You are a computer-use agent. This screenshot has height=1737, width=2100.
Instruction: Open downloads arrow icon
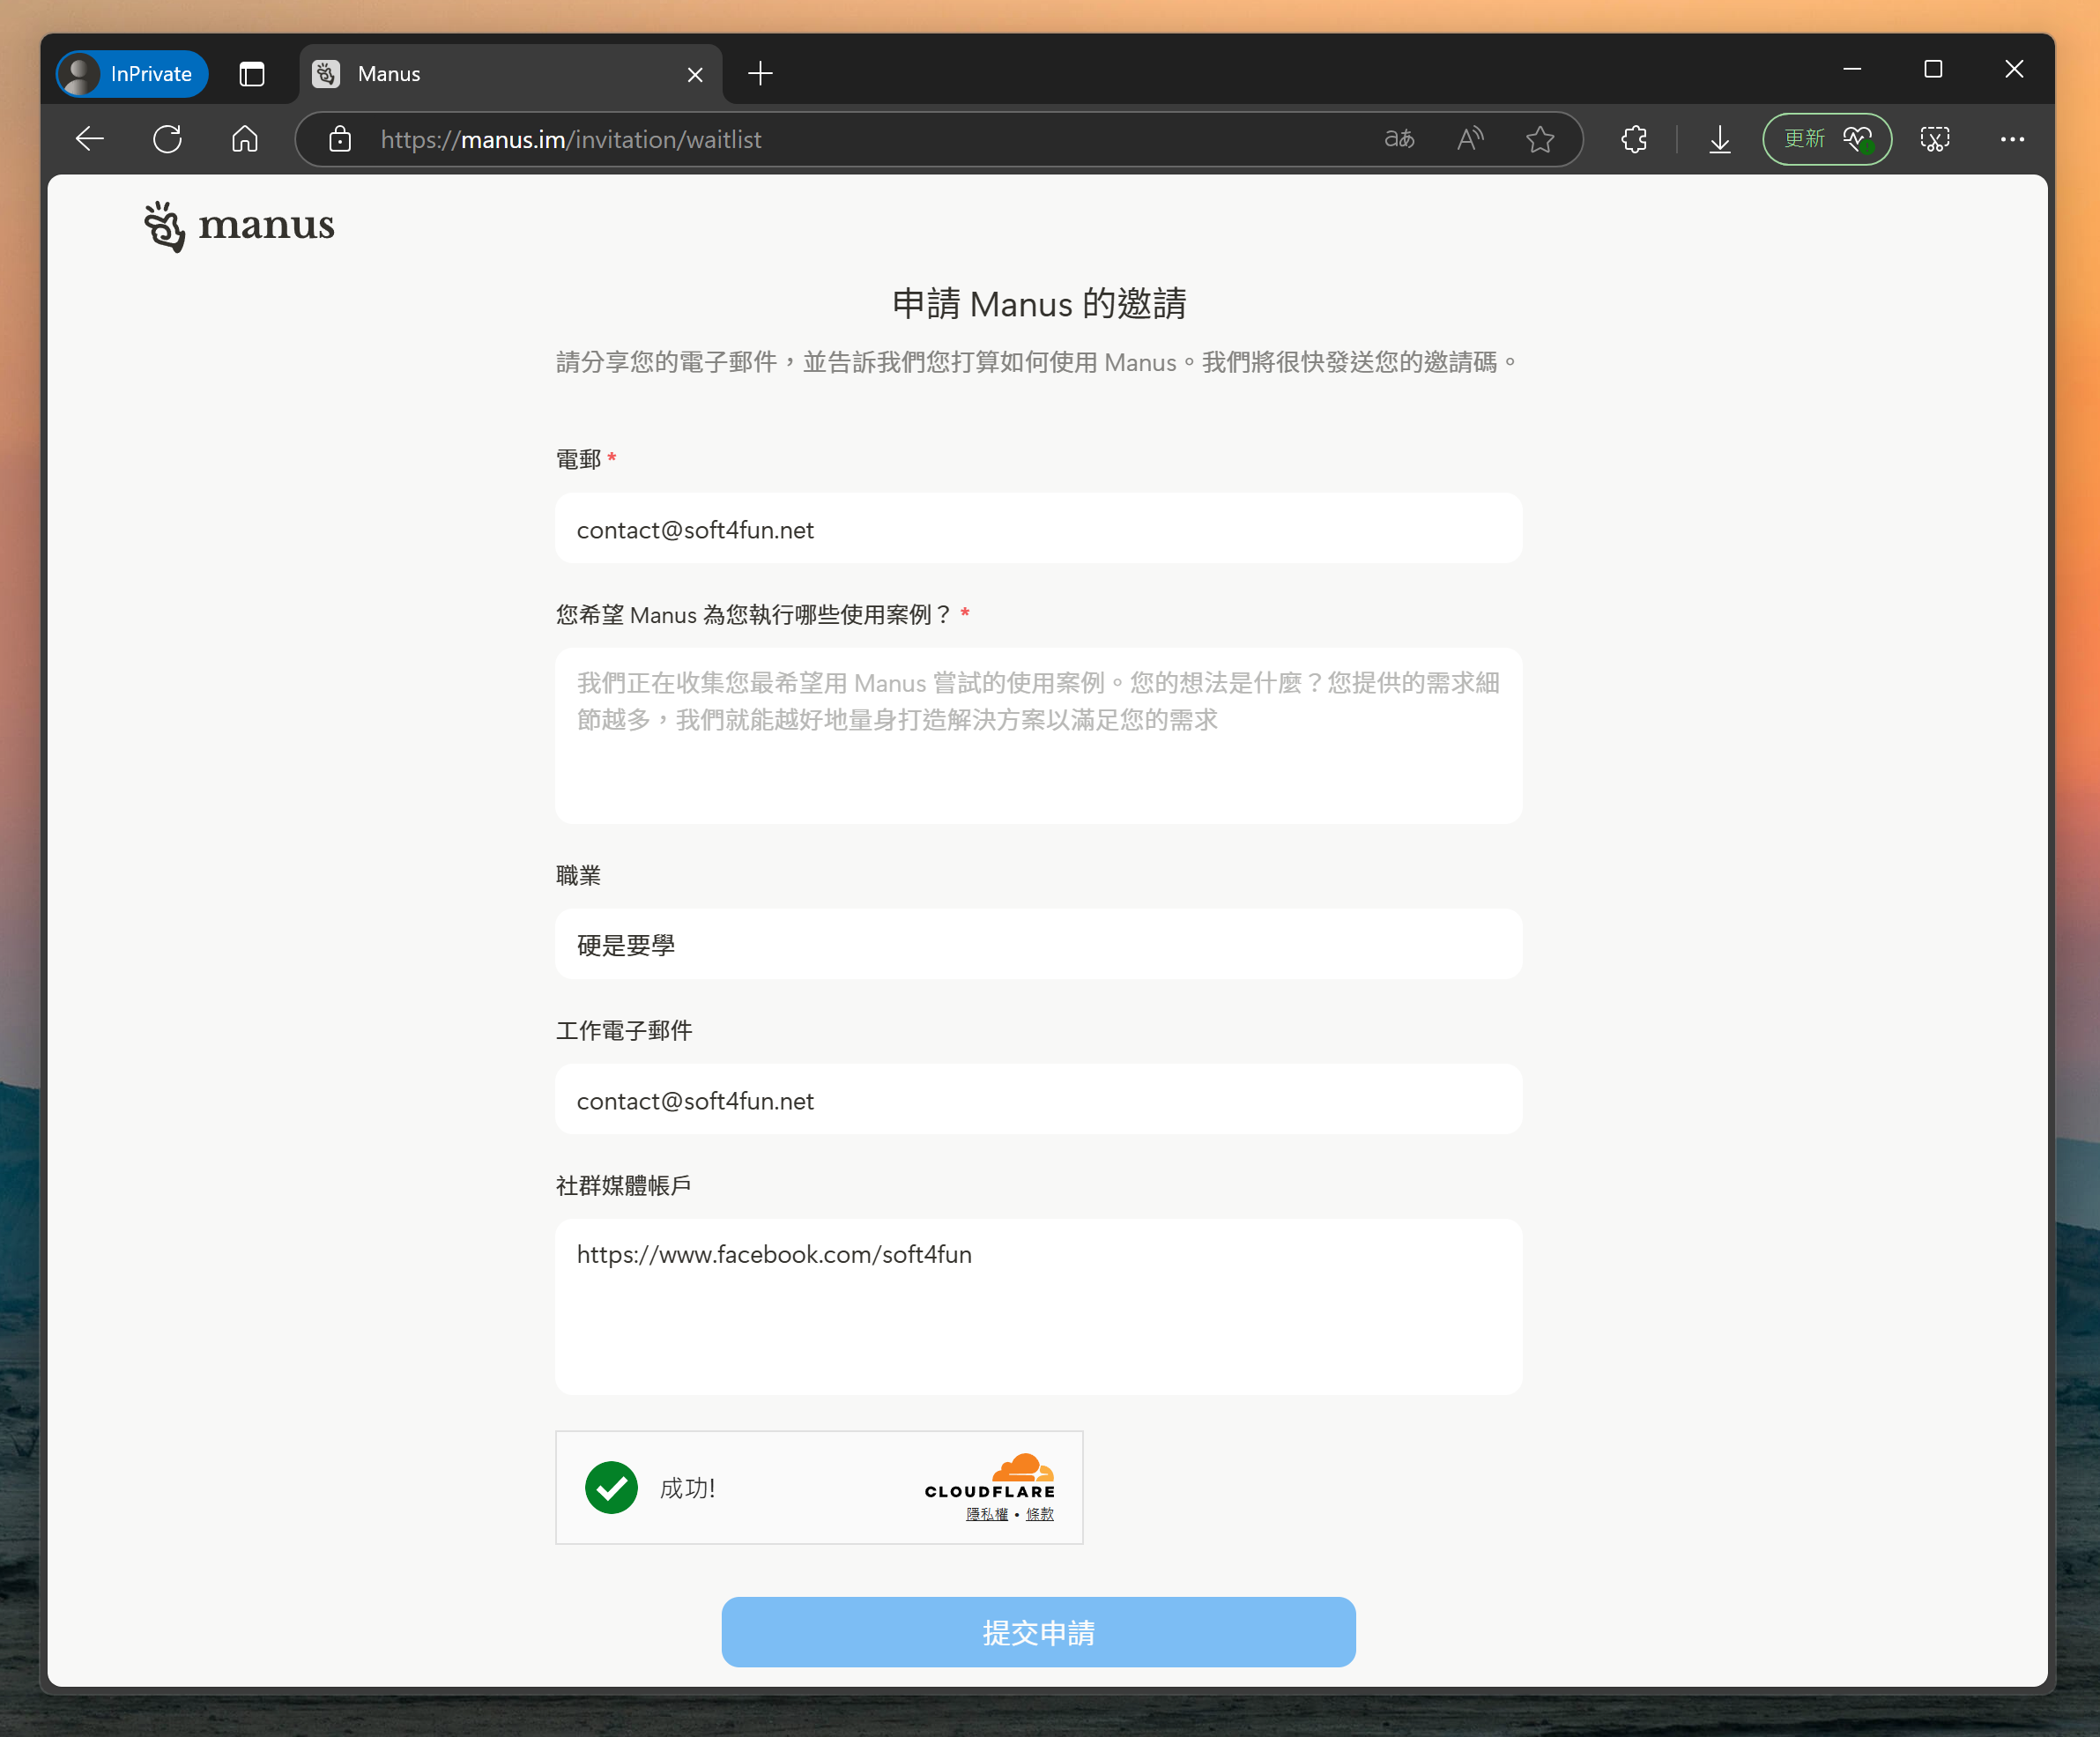click(1719, 139)
